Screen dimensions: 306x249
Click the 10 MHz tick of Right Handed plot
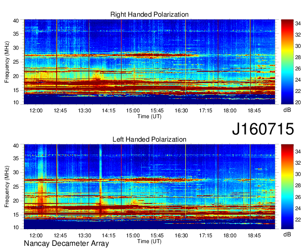pos(16,102)
